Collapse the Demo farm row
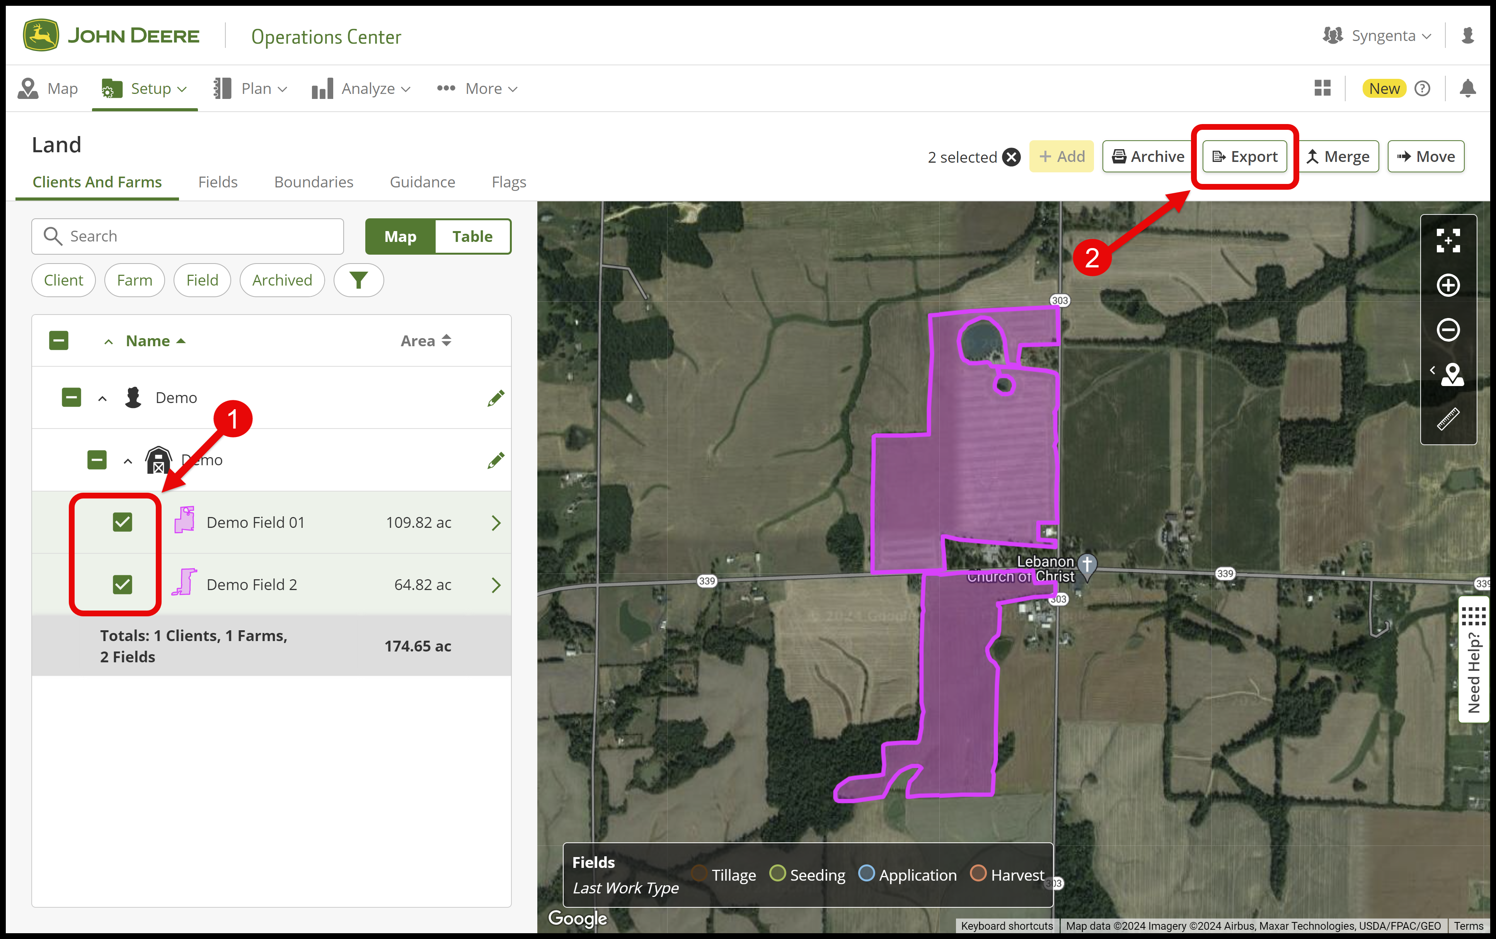The width and height of the screenshot is (1496, 939). pyautogui.click(x=128, y=461)
